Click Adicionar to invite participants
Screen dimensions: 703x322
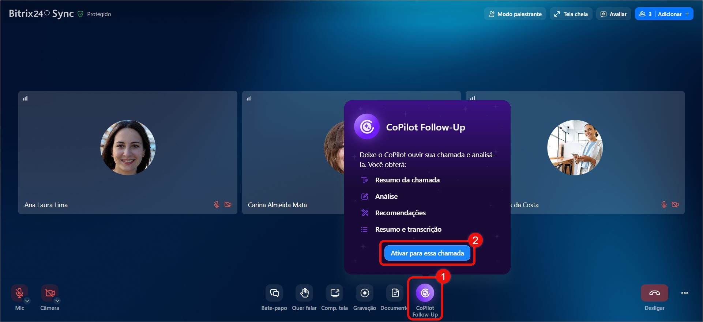(673, 14)
